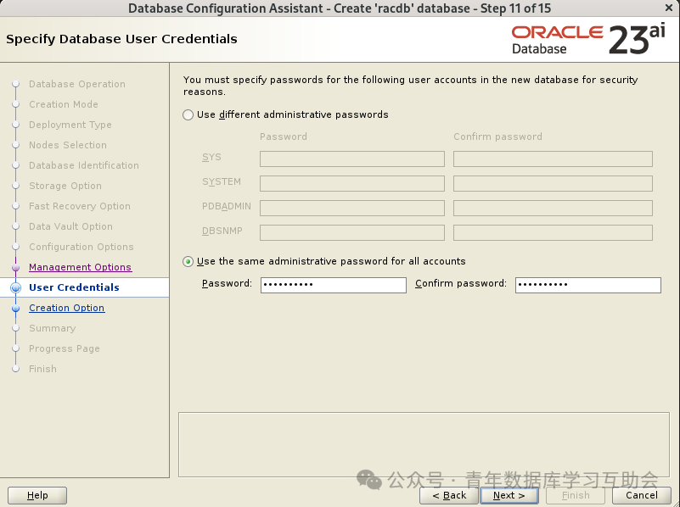This screenshot has height=507, width=680.
Task: Click the SYSTEM password field
Action: point(352,184)
